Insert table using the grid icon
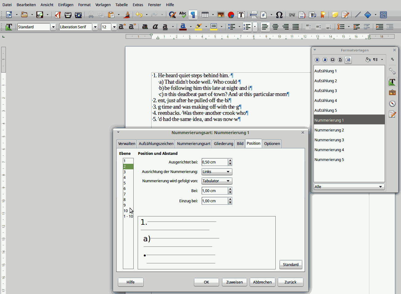 click(205, 15)
